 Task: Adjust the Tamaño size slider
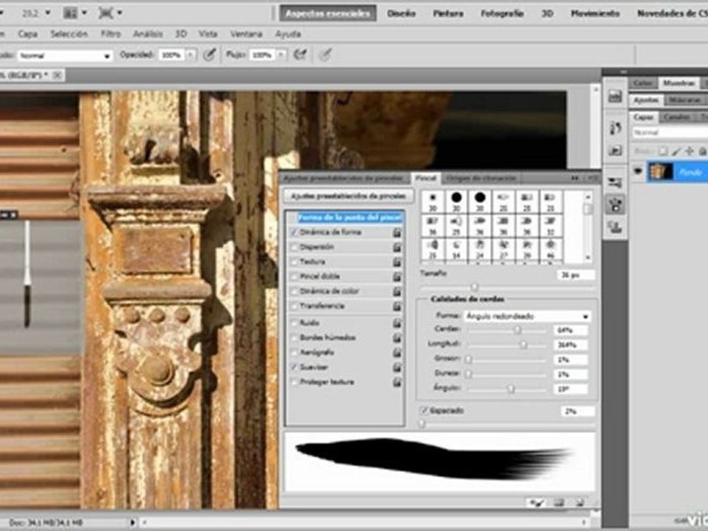coord(474,287)
